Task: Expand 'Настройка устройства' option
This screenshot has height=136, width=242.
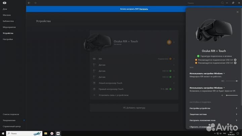Action: pyautogui.click(x=213, y=108)
